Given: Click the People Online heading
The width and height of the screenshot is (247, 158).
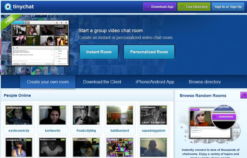Looking at the screenshot, I should (17, 95).
